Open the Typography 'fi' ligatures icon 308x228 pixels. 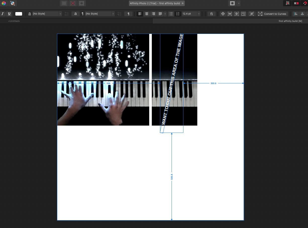[212, 14]
